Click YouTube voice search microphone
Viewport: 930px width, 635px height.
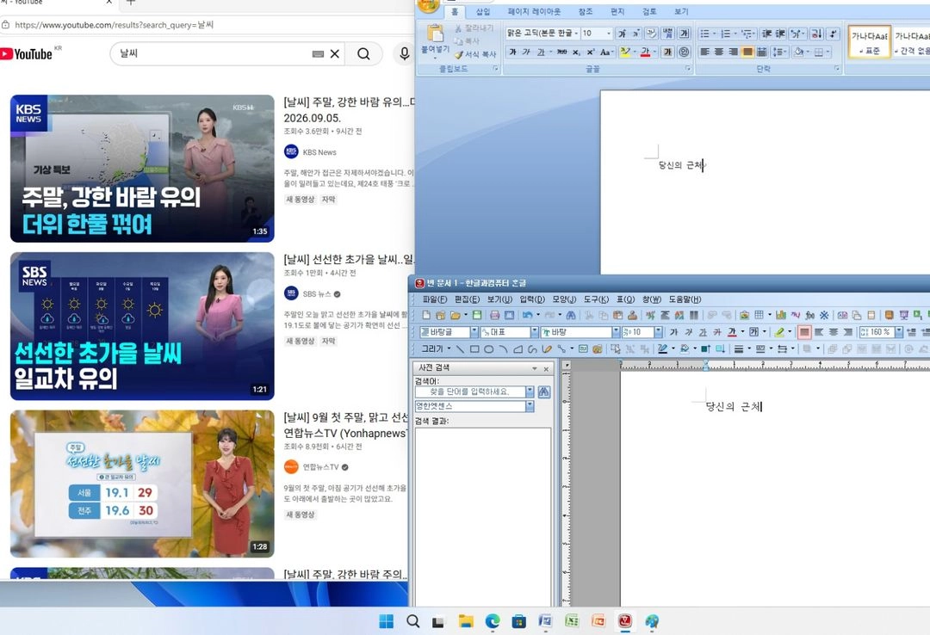[405, 54]
